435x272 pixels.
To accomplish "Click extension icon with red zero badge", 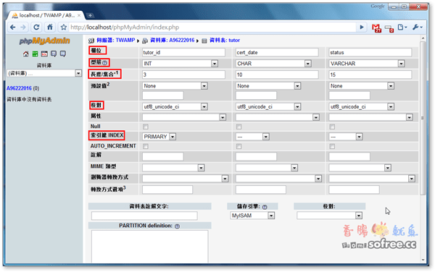I will click(x=389, y=28).
